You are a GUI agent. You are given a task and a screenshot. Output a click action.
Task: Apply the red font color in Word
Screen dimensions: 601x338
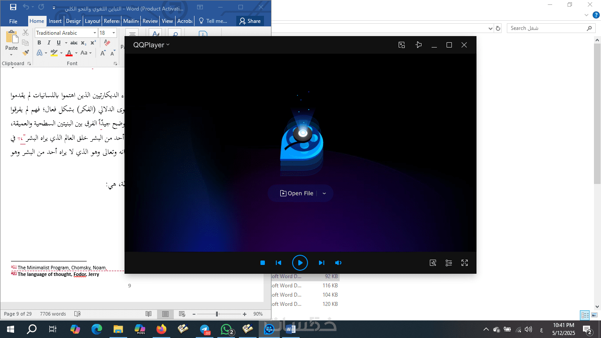click(69, 53)
